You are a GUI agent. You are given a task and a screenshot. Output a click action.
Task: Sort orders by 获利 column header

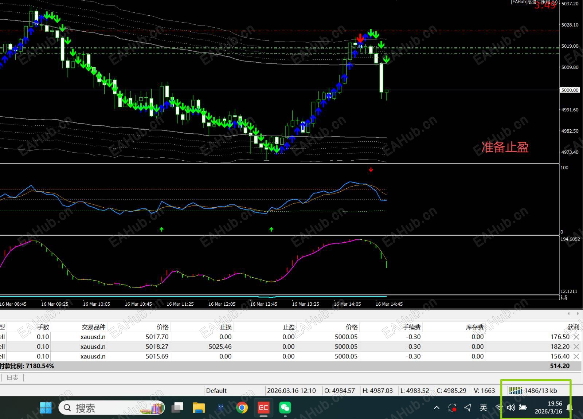(573, 327)
